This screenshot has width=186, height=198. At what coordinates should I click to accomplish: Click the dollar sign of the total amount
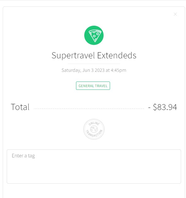point(155,107)
